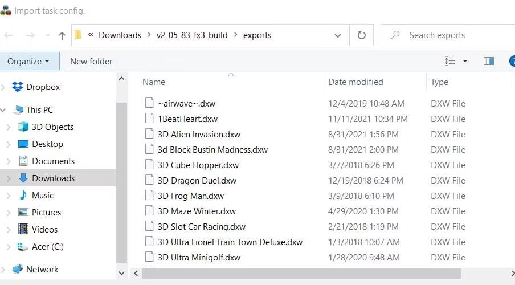Screen dimensions: 515x285
Task: Select 3D Maze Winter.dxw
Action: [x=197, y=211]
